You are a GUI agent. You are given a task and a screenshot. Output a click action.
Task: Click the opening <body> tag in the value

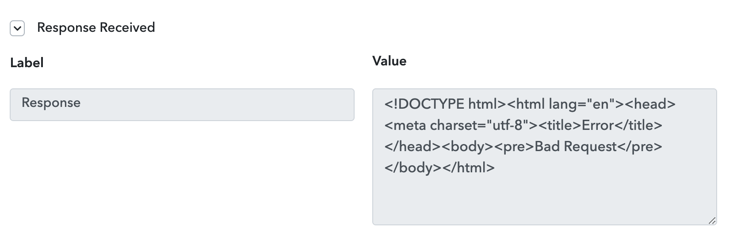coord(467,146)
